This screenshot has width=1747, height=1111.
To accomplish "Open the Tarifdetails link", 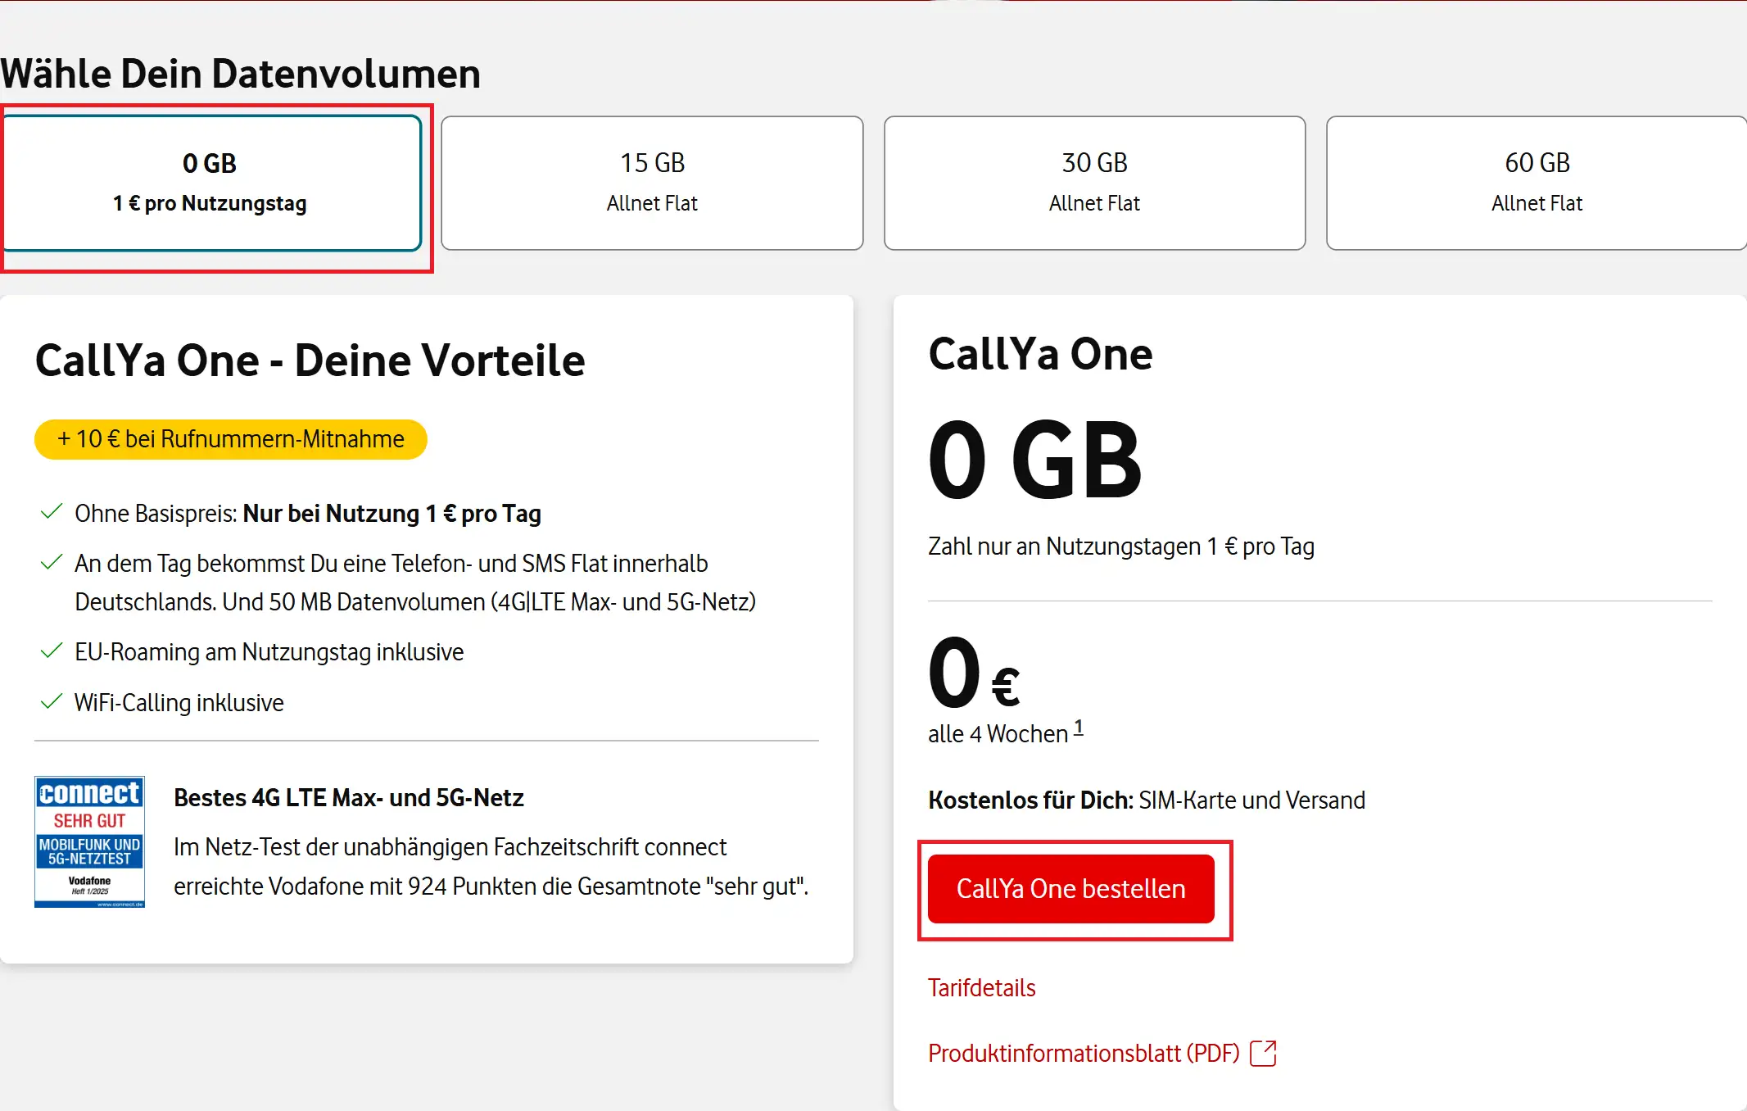I will click(981, 988).
